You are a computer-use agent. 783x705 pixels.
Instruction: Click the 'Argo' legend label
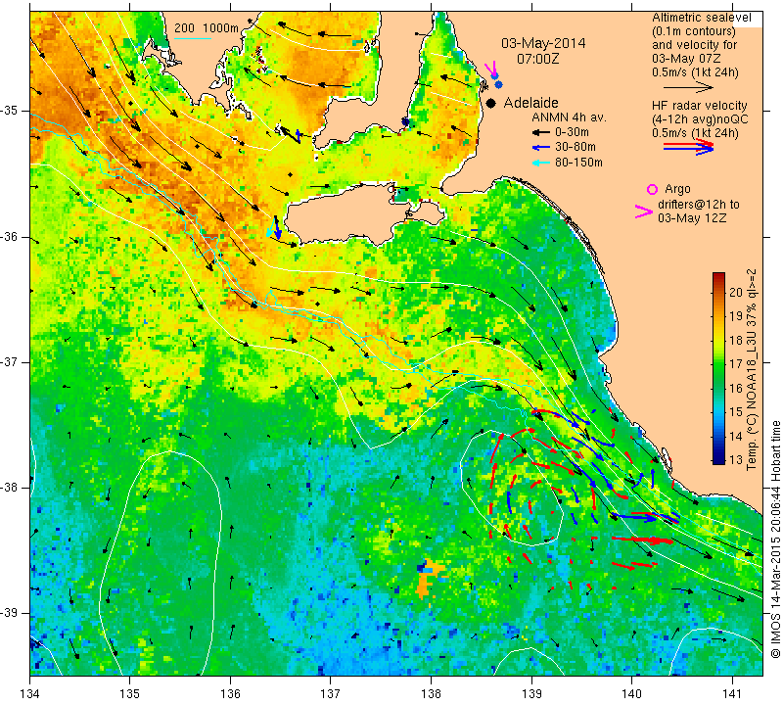click(677, 189)
